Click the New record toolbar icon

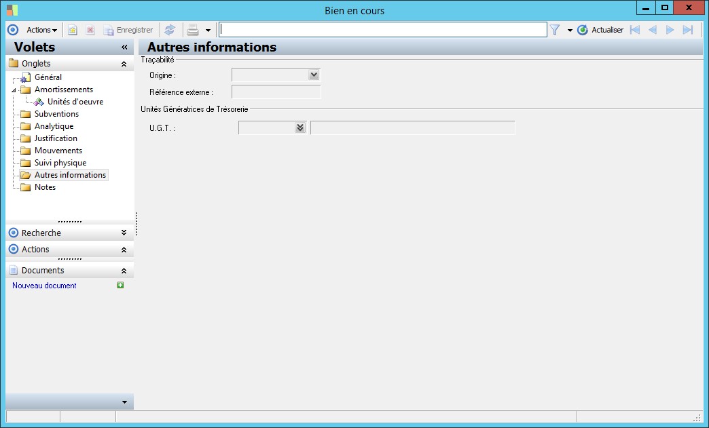pyautogui.click(x=73, y=30)
